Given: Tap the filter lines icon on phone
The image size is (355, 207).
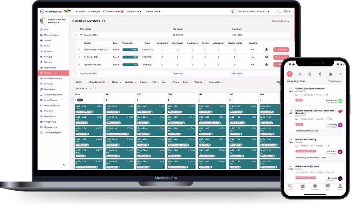Looking at the screenshot, I should [x=340, y=74].
